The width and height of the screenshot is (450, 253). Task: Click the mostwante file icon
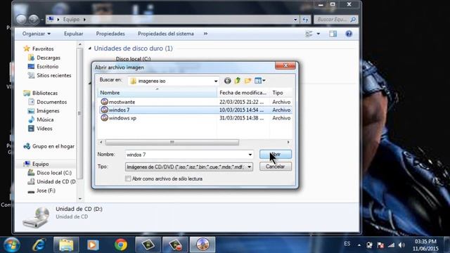click(105, 102)
